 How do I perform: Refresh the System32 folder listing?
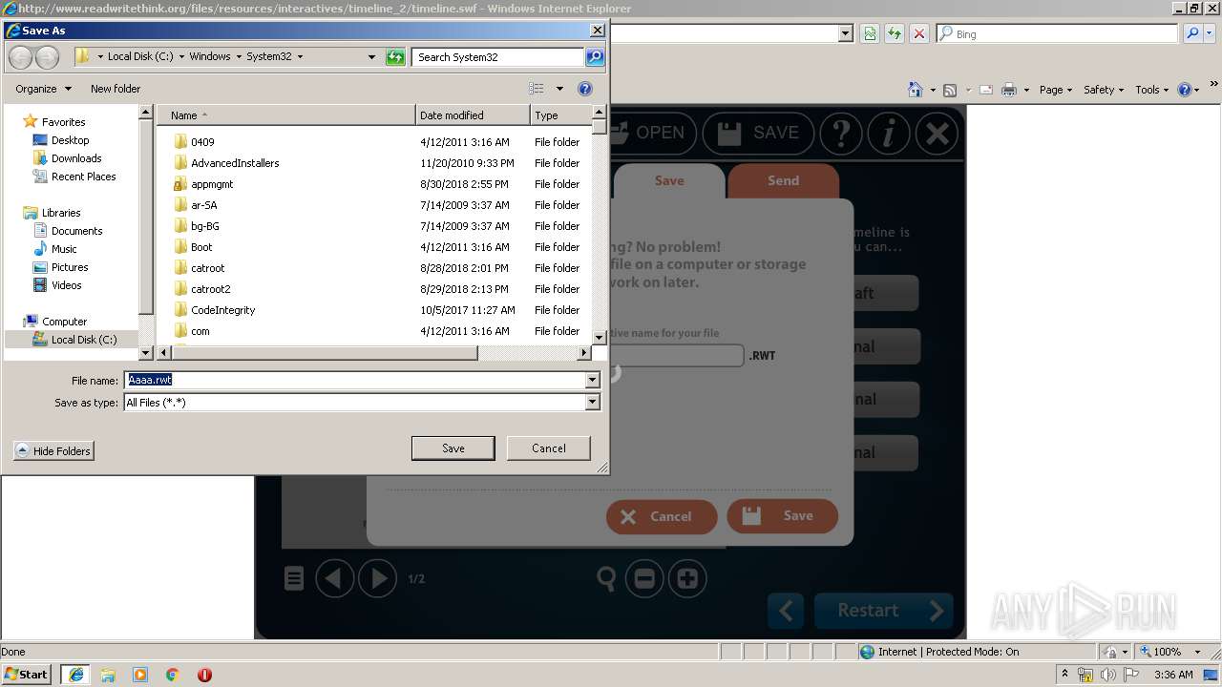(395, 57)
